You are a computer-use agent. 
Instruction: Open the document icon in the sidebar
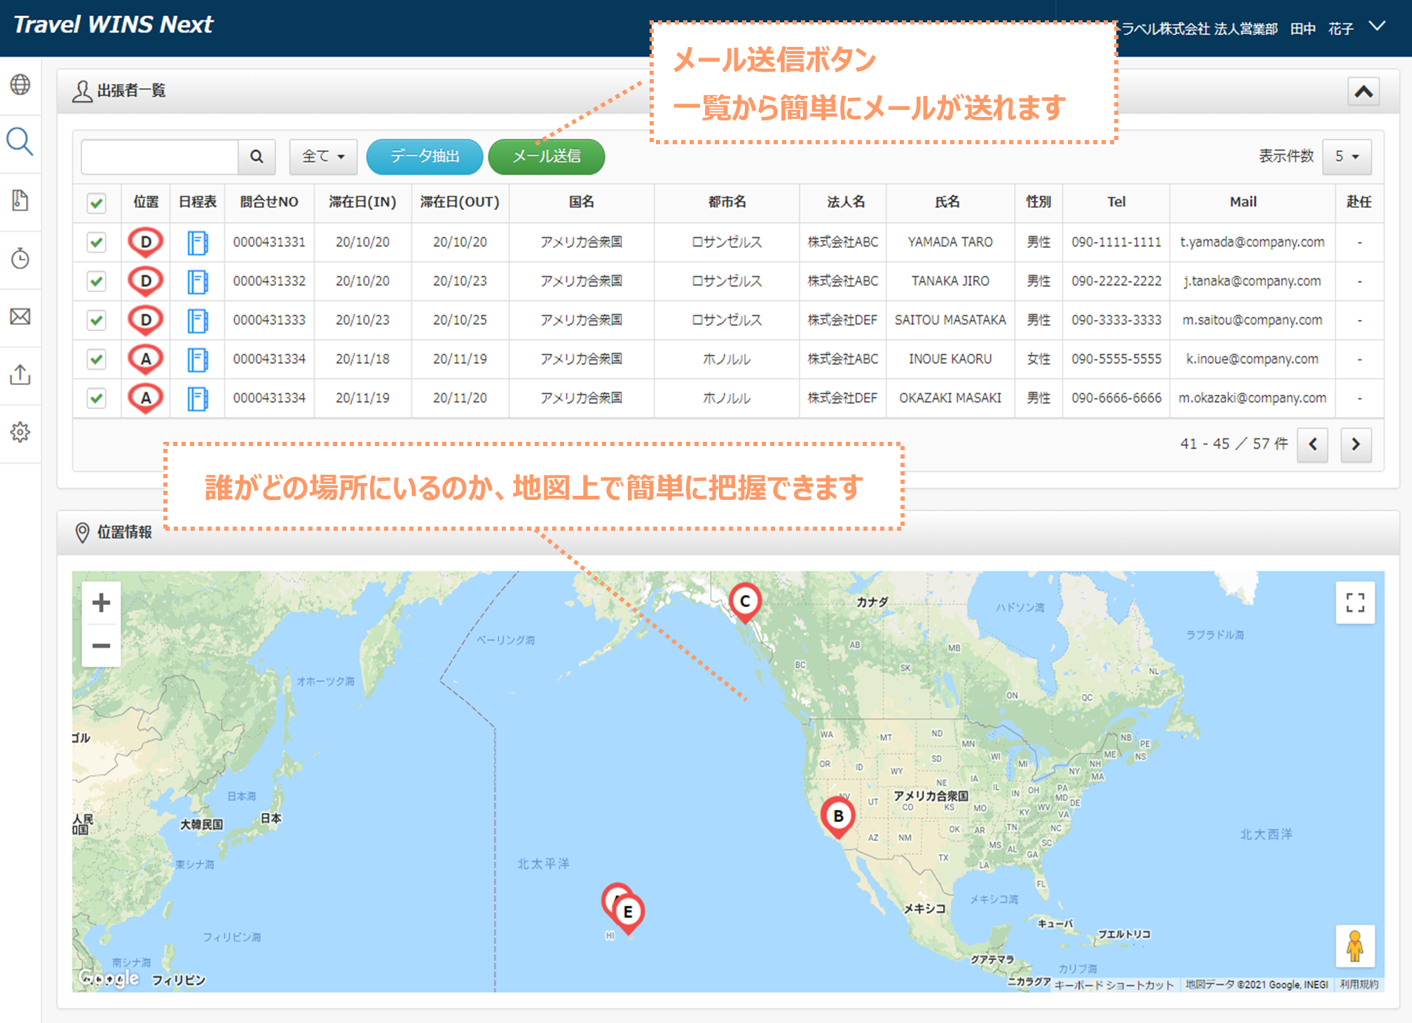click(20, 200)
